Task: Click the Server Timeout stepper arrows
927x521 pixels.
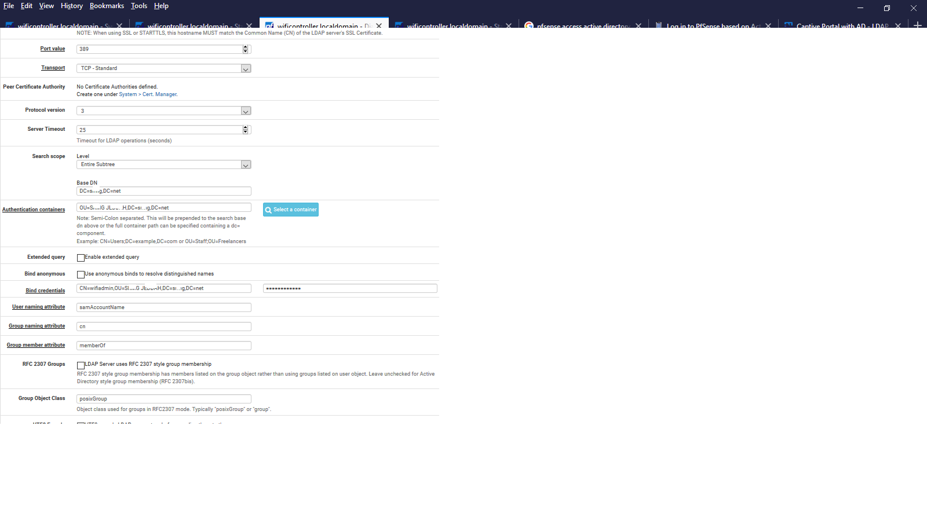Action: pos(246,130)
